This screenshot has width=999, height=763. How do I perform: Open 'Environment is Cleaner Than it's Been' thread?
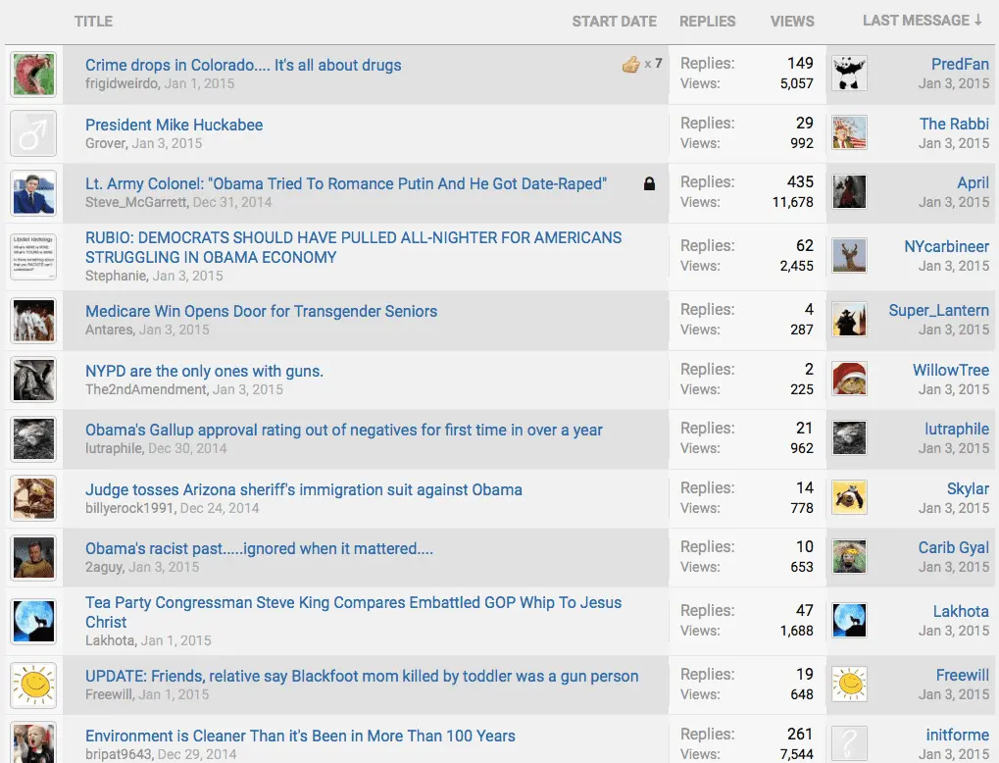pos(300,736)
